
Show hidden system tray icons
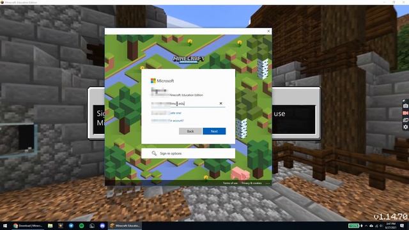[366, 226]
